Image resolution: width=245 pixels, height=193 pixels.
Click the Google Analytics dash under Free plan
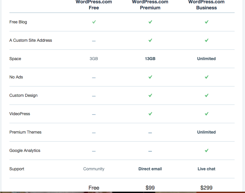(94, 151)
